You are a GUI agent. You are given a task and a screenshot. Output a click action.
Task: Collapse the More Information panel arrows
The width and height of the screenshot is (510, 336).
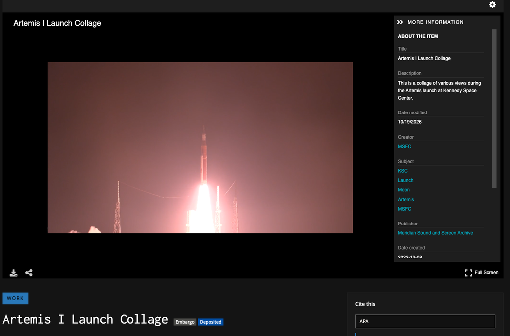400,22
